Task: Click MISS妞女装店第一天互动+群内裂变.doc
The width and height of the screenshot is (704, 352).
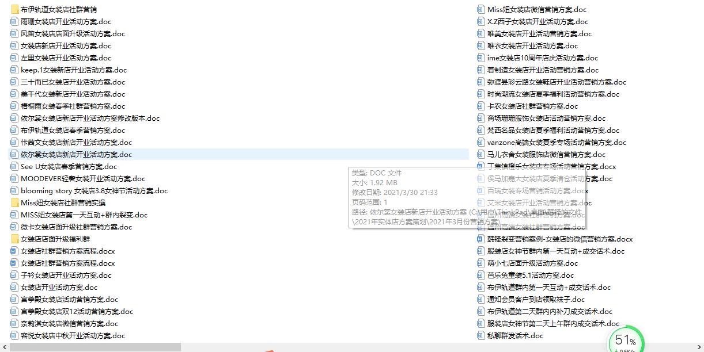Action: [x=84, y=215]
